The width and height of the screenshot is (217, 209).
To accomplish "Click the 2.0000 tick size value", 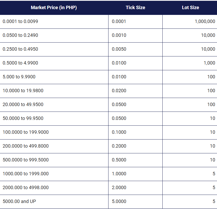I will click(119, 188).
